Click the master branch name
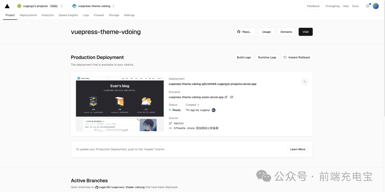385x192 pixels. point(179,123)
